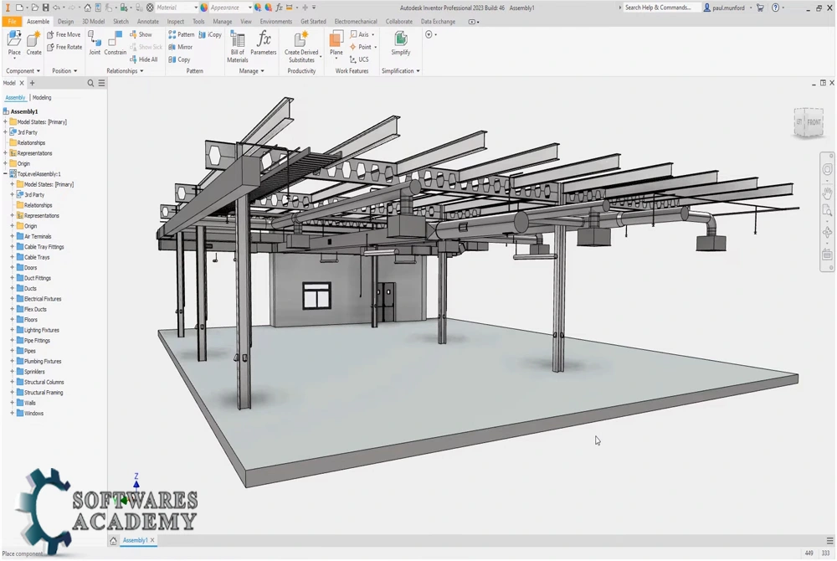Create a work Plane
Viewport: 837px width, 561px height.
coord(336,43)
